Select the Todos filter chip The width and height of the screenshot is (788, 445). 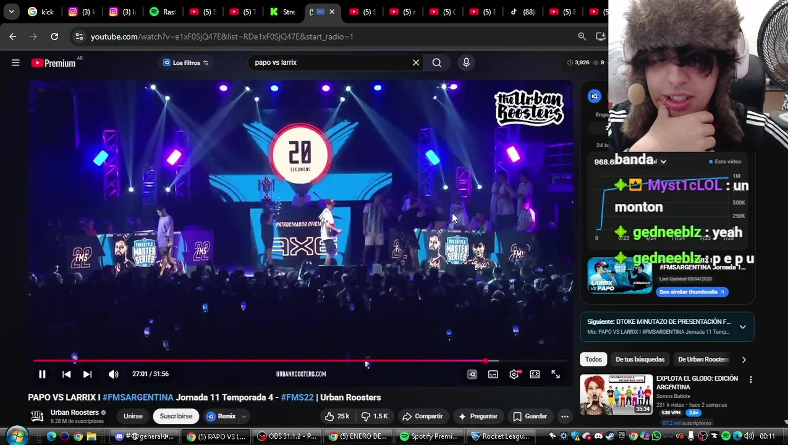click(593, 359)
